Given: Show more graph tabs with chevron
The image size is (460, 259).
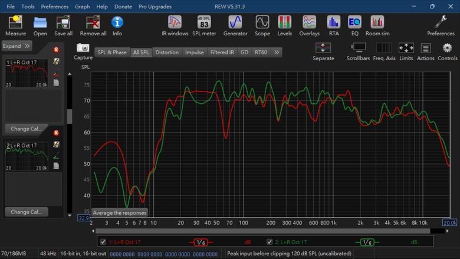Looking at the screenshot, I should tap(277, 52).
